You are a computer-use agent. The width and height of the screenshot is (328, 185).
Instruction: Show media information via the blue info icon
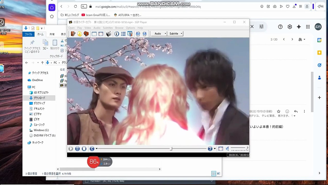coord(117,34)
